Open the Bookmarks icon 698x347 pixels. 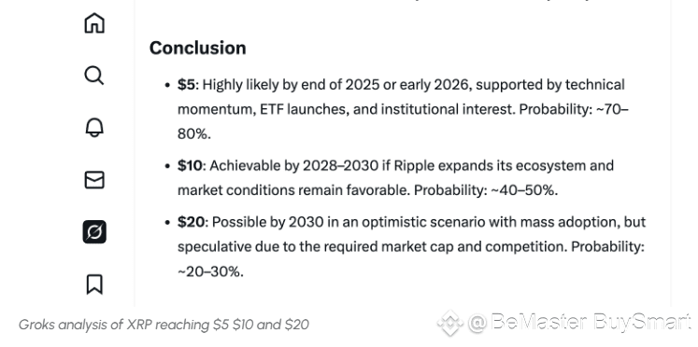point(94,285)
